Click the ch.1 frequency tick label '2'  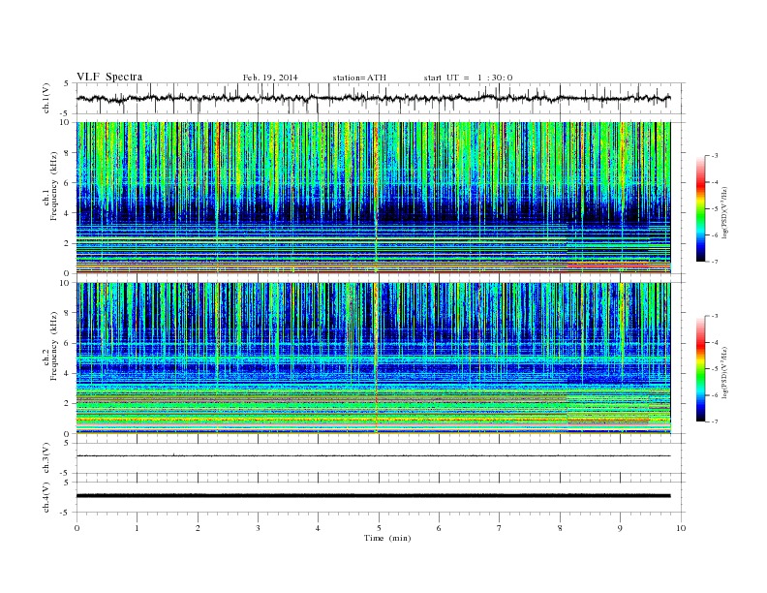click(x=68, y=243)
